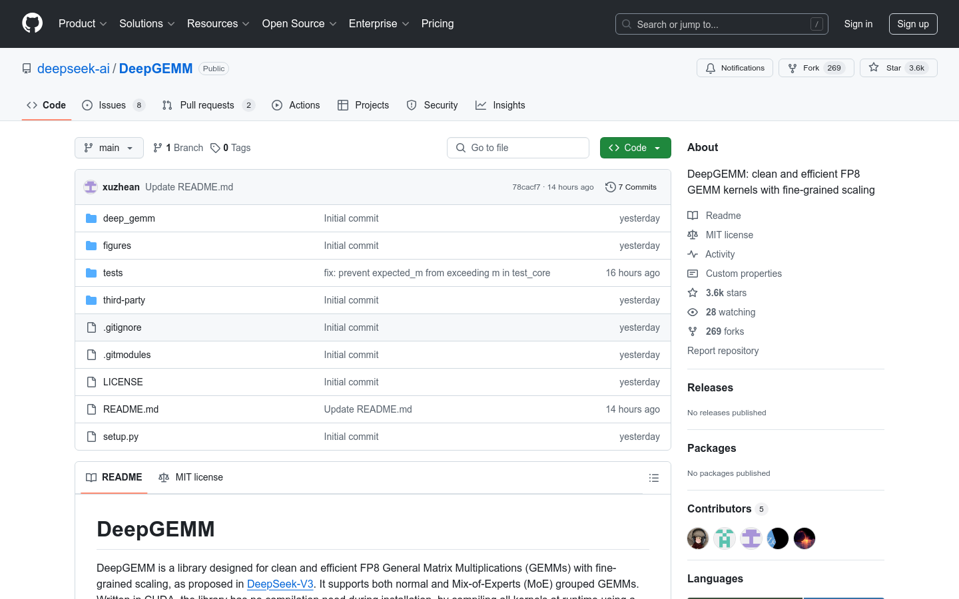Open the tests commit message about expected_m

(x=437, y=273)
